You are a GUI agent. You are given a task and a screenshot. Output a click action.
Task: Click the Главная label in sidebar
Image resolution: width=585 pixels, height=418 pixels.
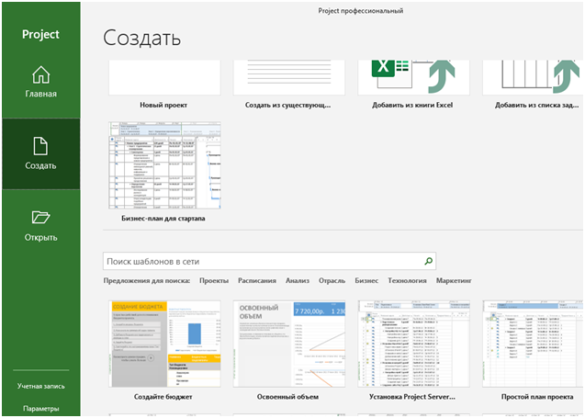point(40,94)
